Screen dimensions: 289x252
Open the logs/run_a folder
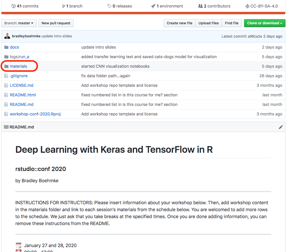click(x=19, y=57)
